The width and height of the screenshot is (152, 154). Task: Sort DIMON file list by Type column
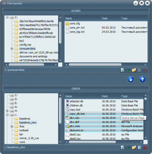[132, 96]
